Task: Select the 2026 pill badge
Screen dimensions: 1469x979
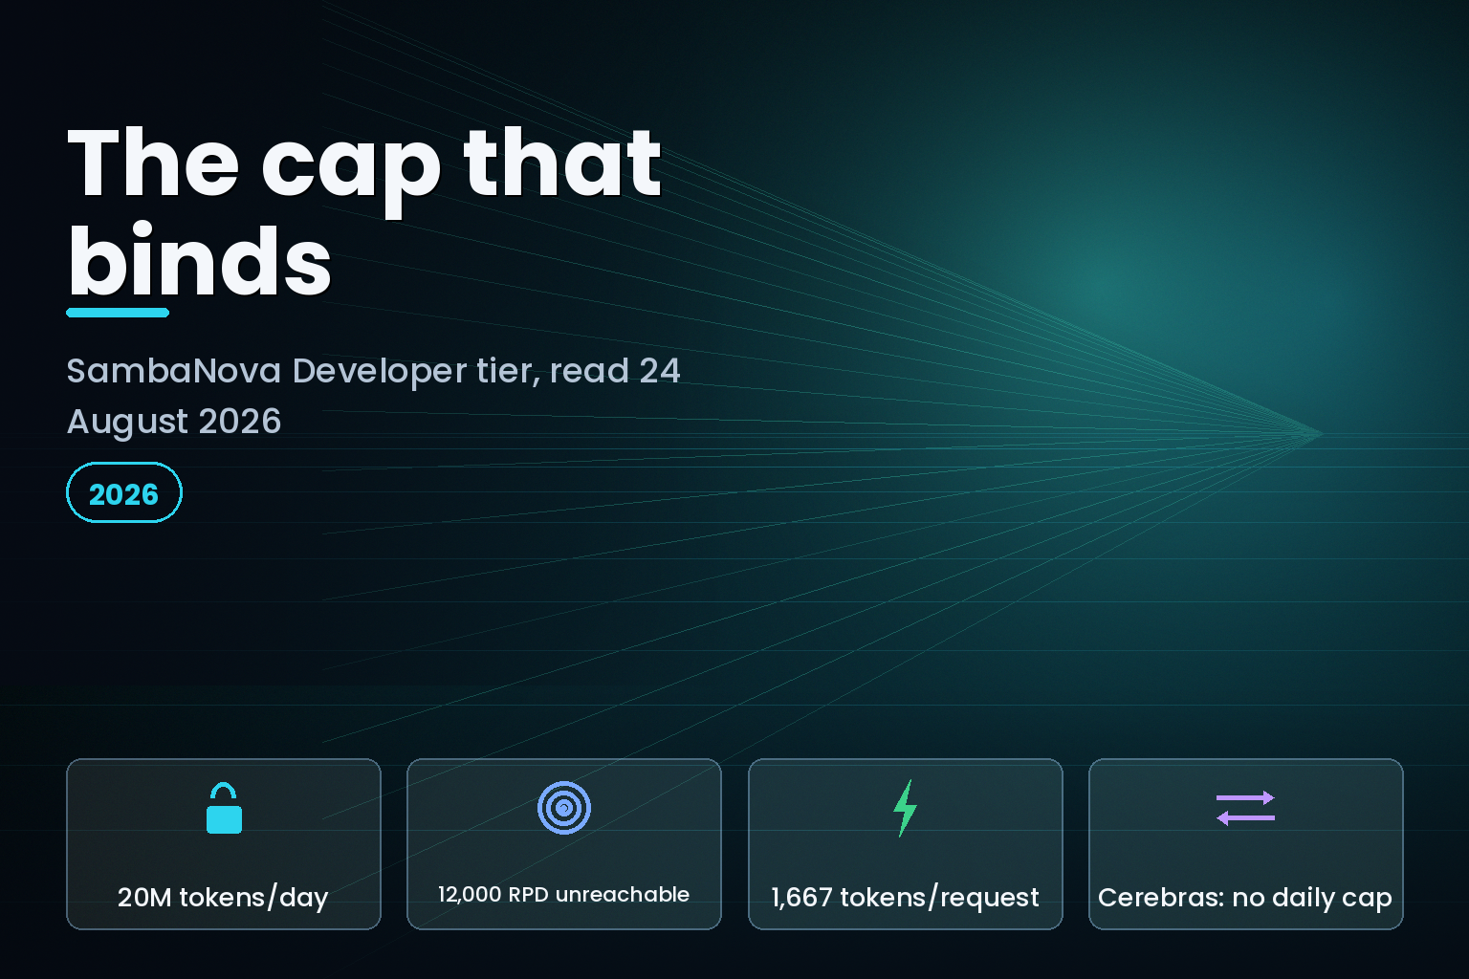Action: (124, 492)
